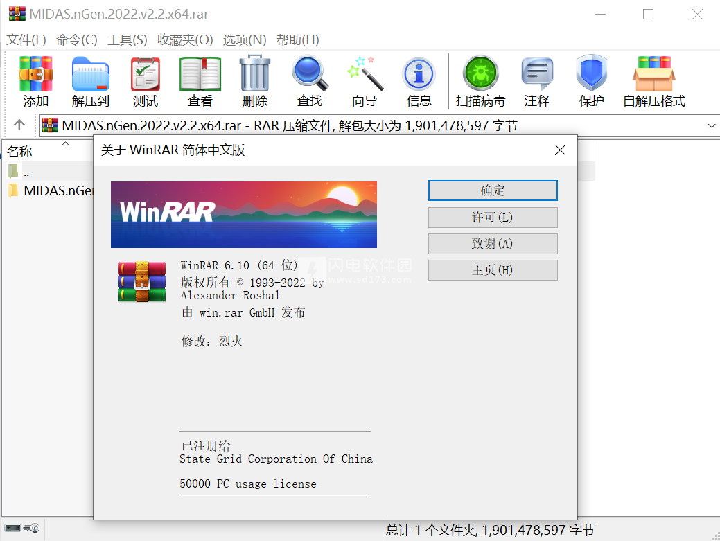Open the SFX (自解压格式) tool

[654, 81]
